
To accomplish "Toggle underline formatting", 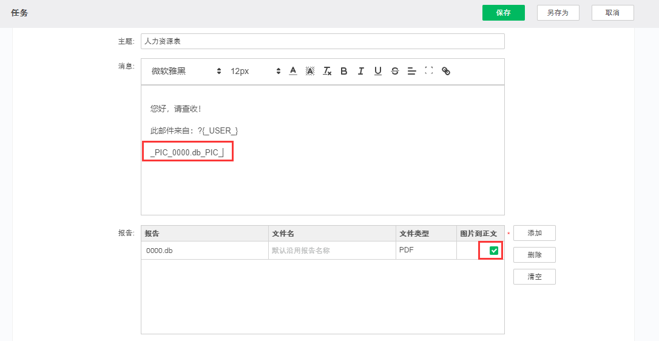I will [378, 71].
